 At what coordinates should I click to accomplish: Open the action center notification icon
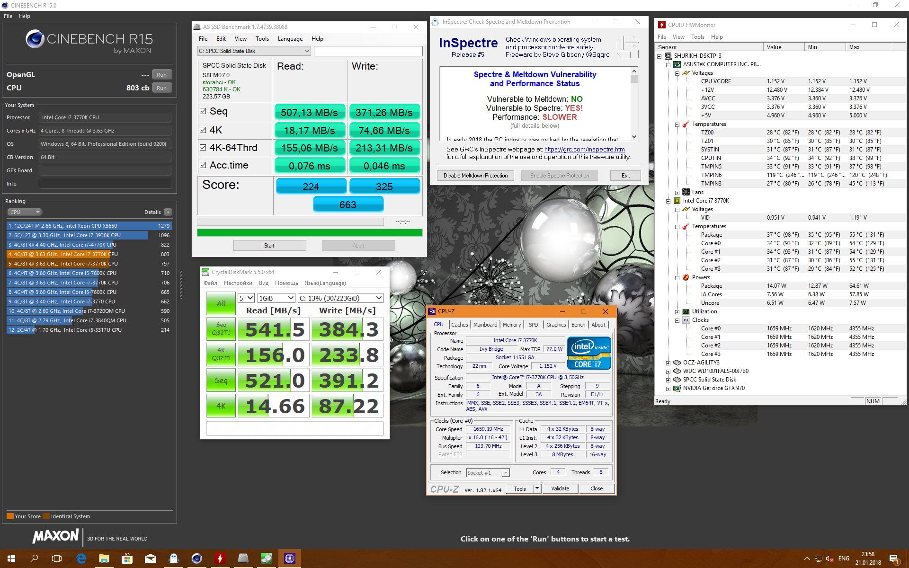tap(894, 559)
